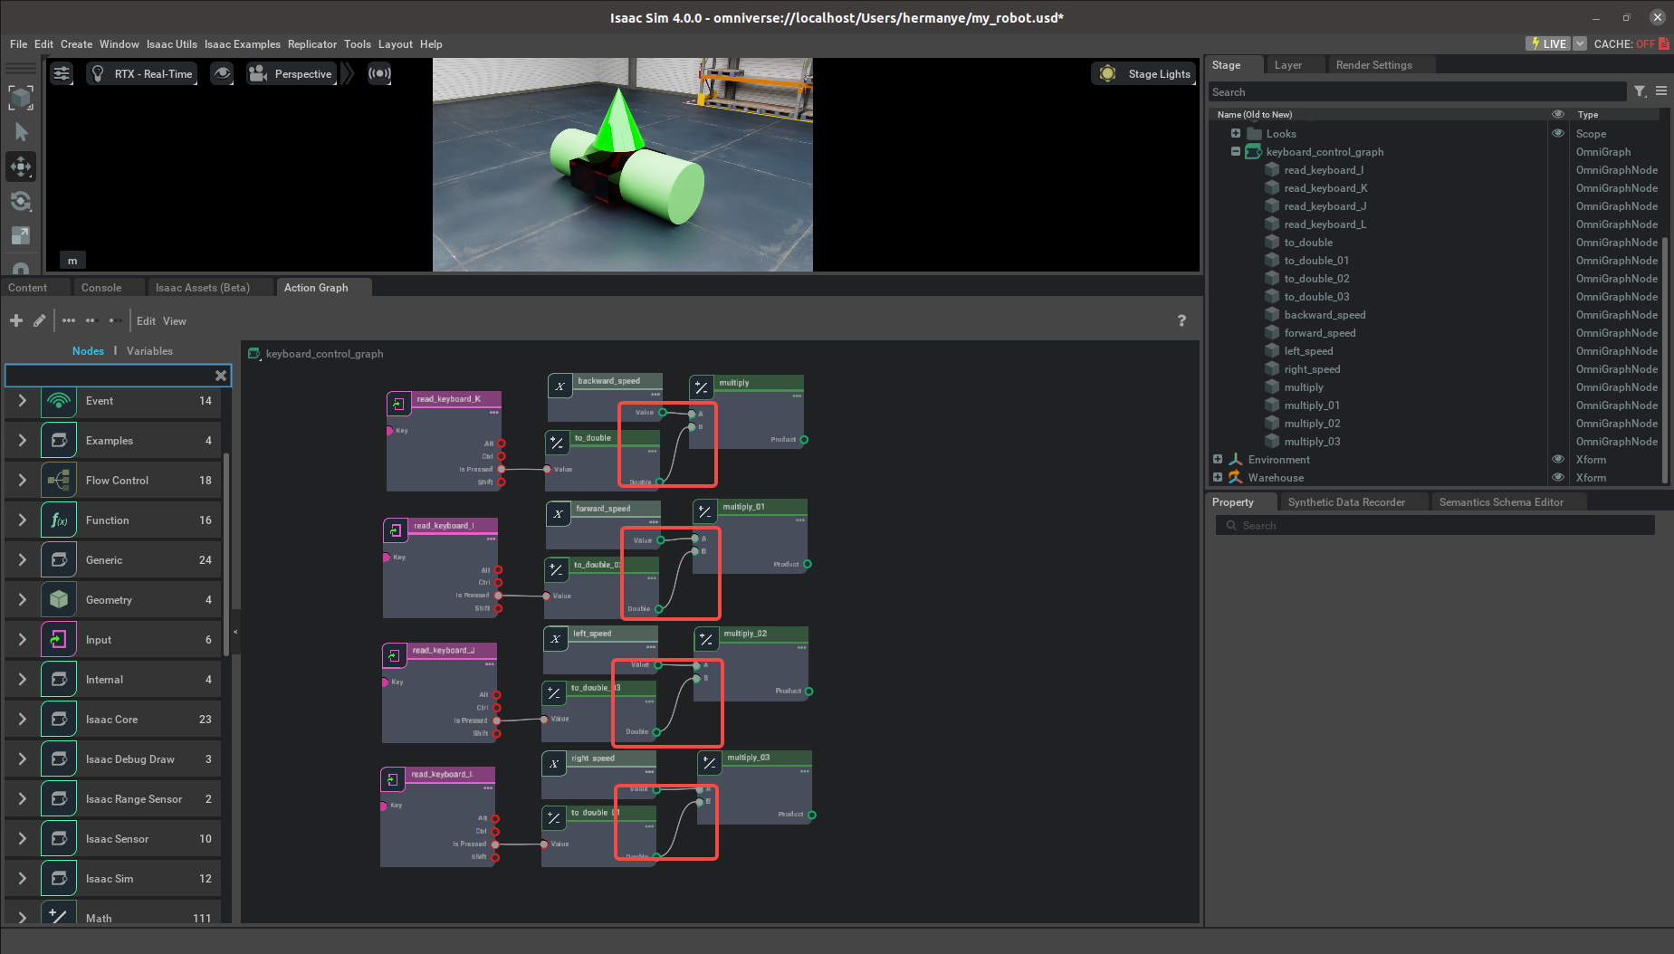The width and height of the screenshot is (1674, 954).
Task: Open the Action Graph View menu
Action: click(x=175, y=320)
